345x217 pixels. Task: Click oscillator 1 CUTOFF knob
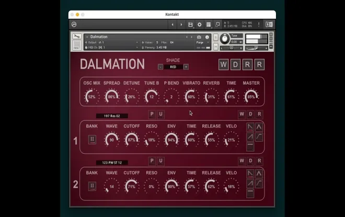click(132, 140)
